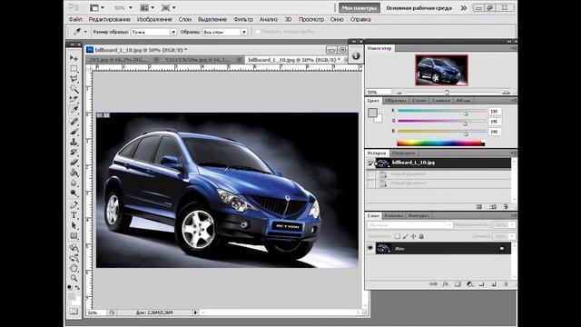
Task: Select the 3D Rotate tool
Action: pos(74,247)
